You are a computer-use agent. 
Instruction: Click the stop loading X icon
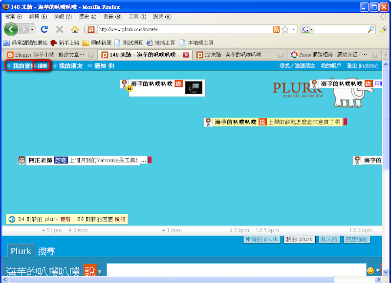[x=59, y=29]
